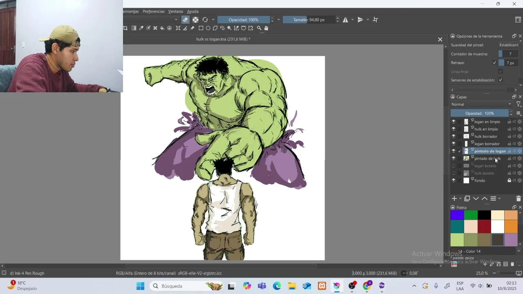This screenshot has width=523, height=294.
Task: Click the Búsqueda taskbar search box
Action: 187,286
